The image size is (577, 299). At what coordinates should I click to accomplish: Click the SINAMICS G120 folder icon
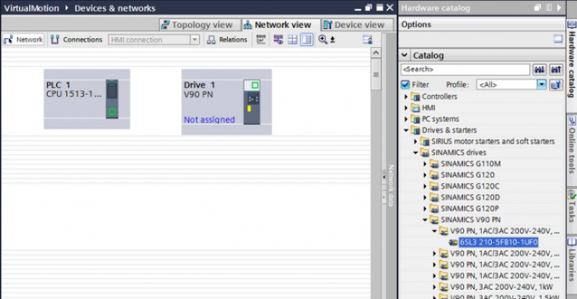coord(434,175)
